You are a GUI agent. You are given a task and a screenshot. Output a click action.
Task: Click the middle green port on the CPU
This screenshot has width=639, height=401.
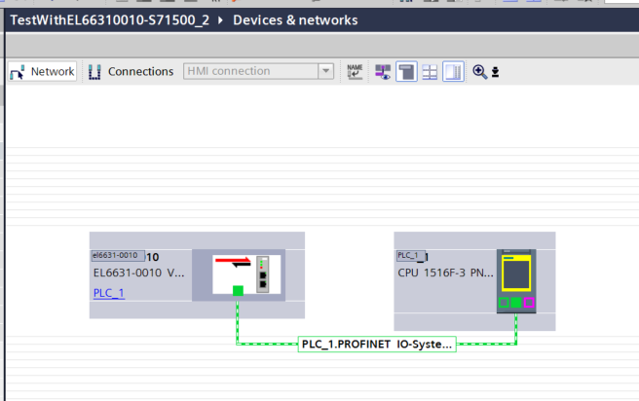[516, 304]
